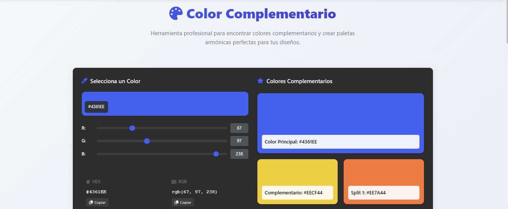Click the hash icon next to HEX
This screenshot has height=209, width=508.
point(88,182)
